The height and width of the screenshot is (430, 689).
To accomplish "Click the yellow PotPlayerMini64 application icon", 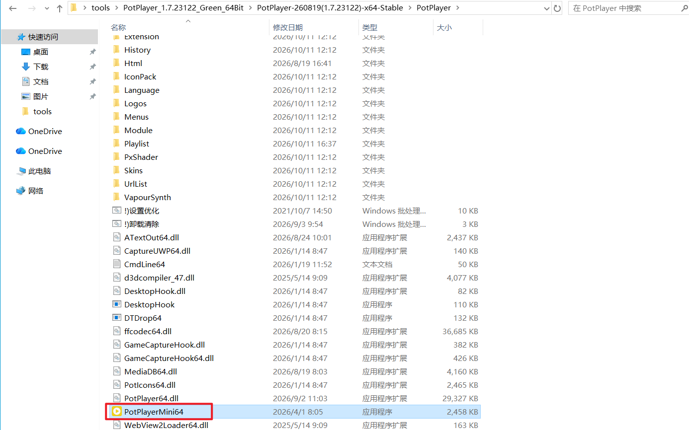I will pyautogui.click(x=117, y=411).
